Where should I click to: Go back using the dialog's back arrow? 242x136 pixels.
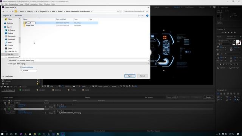pyautogui.click(x=3, y=11)
